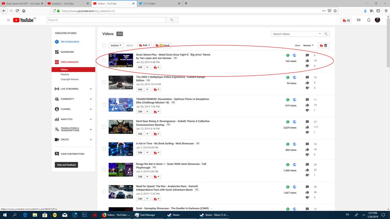390x219 pixels.
Task: Open the Actions dropdown
Action: click(116, 45)
